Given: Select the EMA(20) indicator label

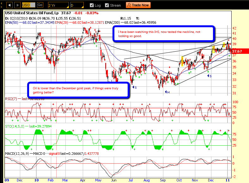Looking at the screenshot, I should click(62, 22).
